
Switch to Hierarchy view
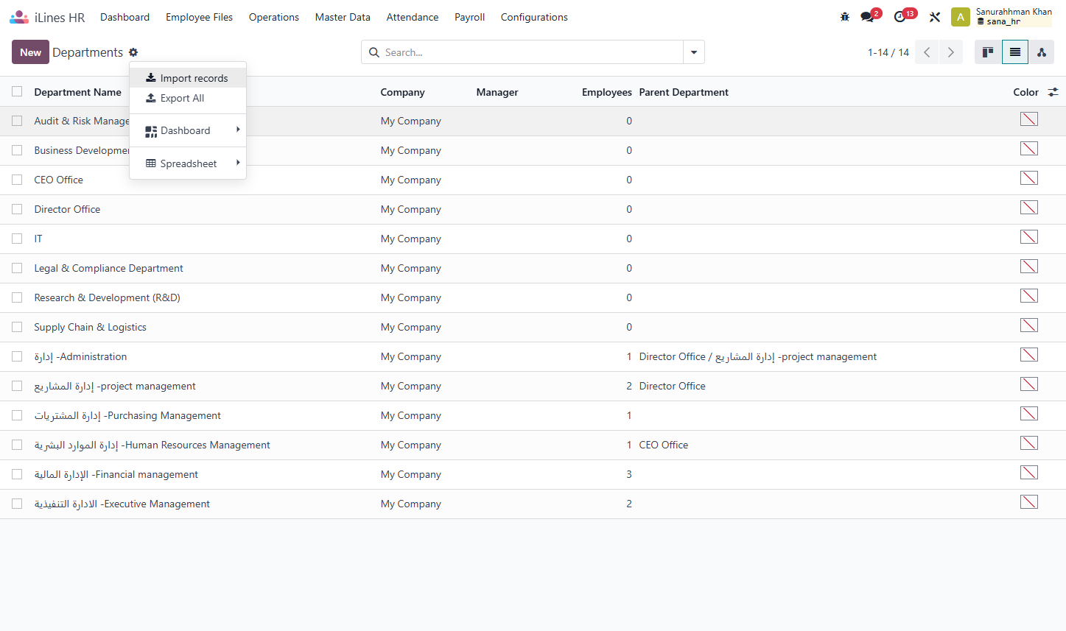pyautogui.click(x=1042, y=52)
